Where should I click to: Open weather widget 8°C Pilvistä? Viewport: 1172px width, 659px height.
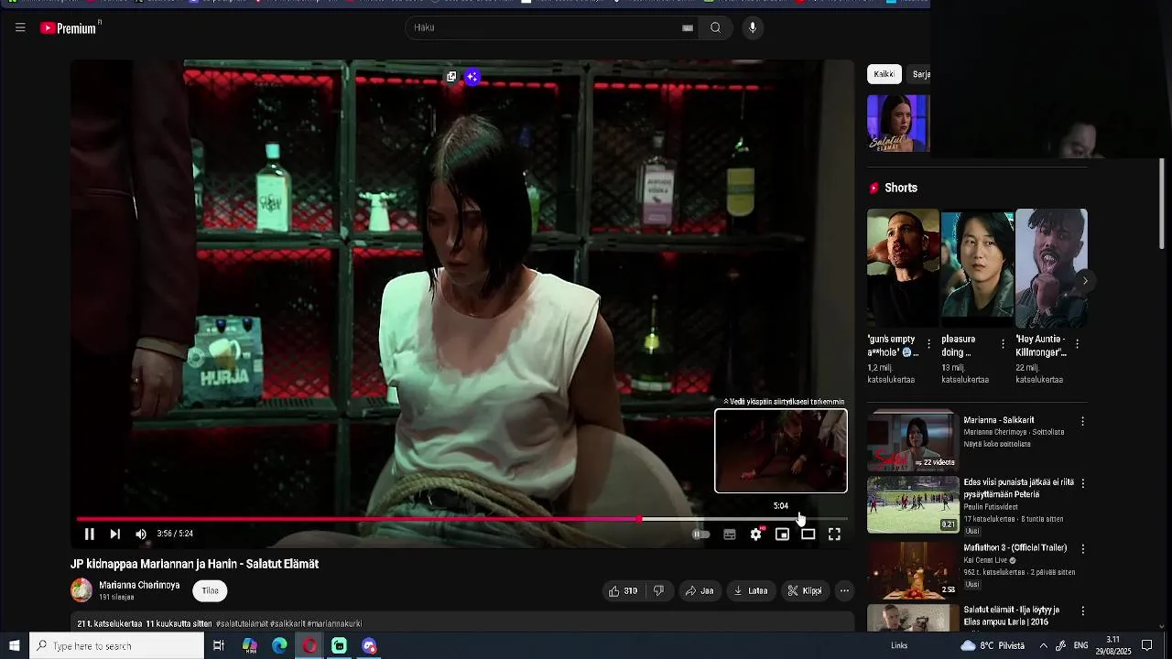[x=993, y=646]
